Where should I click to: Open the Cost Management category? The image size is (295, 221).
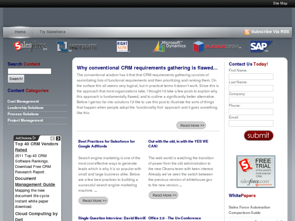(x=23, y=101)
